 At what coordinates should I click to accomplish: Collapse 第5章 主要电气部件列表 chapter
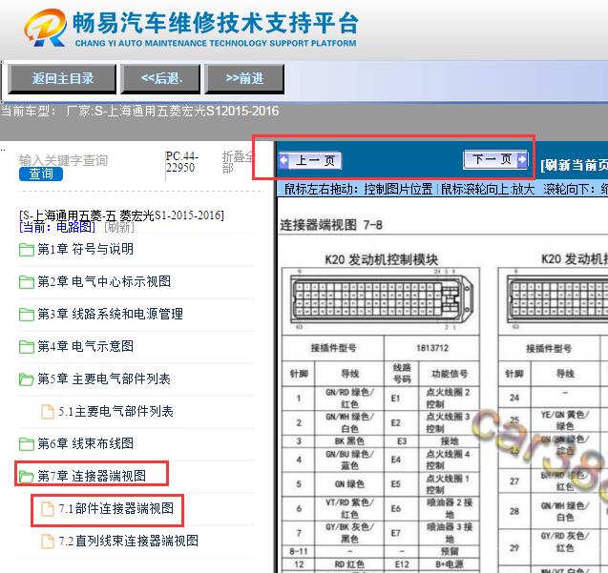pos(104,379)
